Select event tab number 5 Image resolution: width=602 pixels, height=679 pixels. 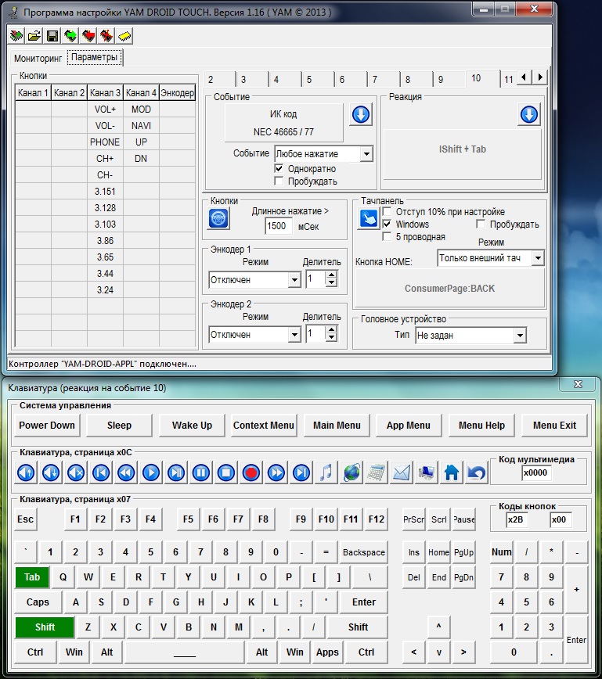pos(309,80)
